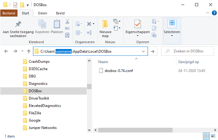Screen dimensions: 218x140
Task: Click the scissors cut icon
Action: click(67, 21)
